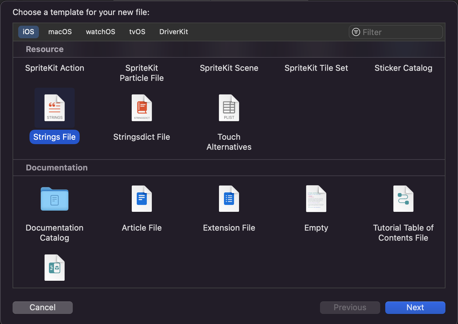The width and height of the screenshot is (458, 324).
Task: Click Tutorial Table of Contents File label
Action: coord(403,233)
